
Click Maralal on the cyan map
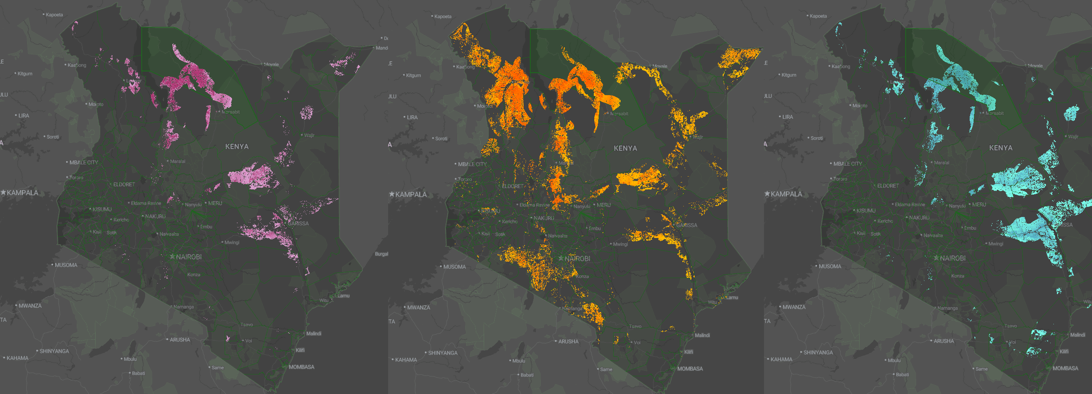(x=942, y=163)
